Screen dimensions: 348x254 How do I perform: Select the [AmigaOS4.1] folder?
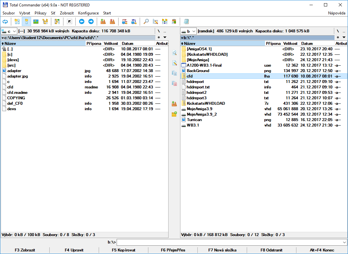[x=264, y=49]
